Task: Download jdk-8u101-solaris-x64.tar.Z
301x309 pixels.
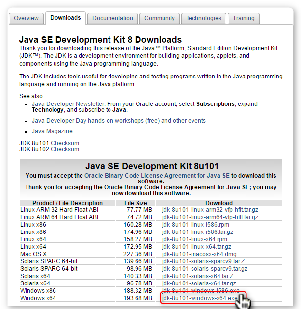Action: (197, 276)
